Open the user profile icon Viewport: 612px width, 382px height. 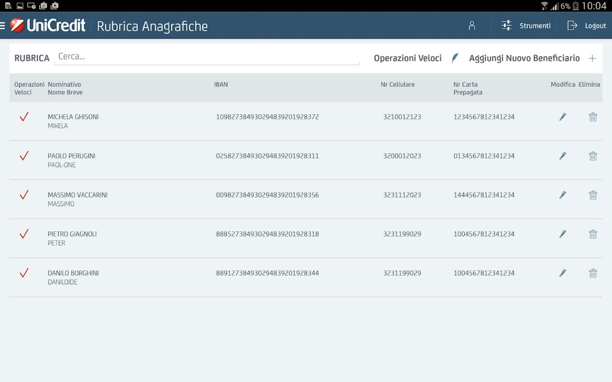(x=472, y=26)
